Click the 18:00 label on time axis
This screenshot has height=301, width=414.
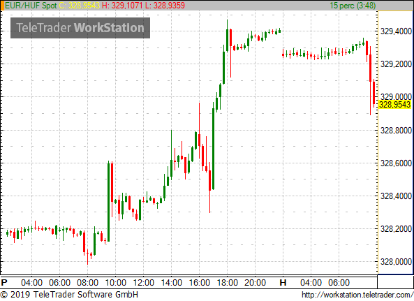[228, 283]
